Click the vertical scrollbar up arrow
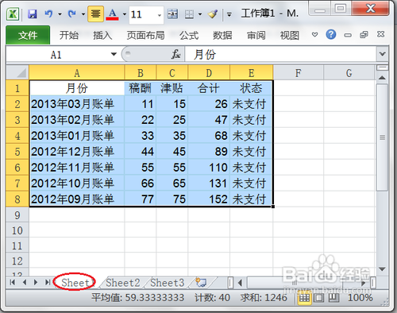 (382, 78)
